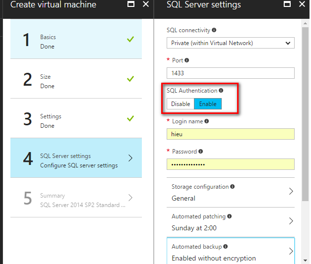The image size is (311, 264).
Task: Expand Storage configuration General settings
Action: point(231,192)
